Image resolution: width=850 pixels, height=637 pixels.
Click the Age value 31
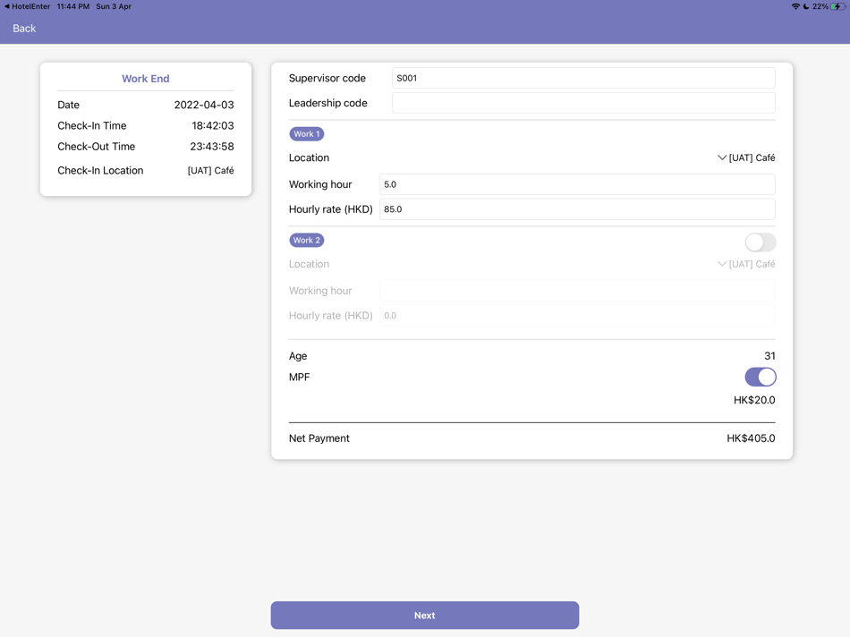[769, 356]
